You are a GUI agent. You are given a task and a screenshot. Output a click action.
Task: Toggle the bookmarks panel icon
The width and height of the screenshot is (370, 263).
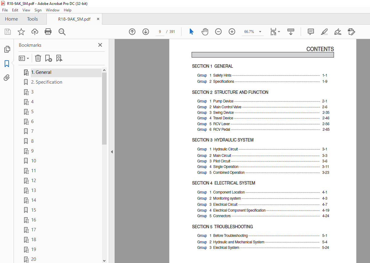tap(7, 64)
